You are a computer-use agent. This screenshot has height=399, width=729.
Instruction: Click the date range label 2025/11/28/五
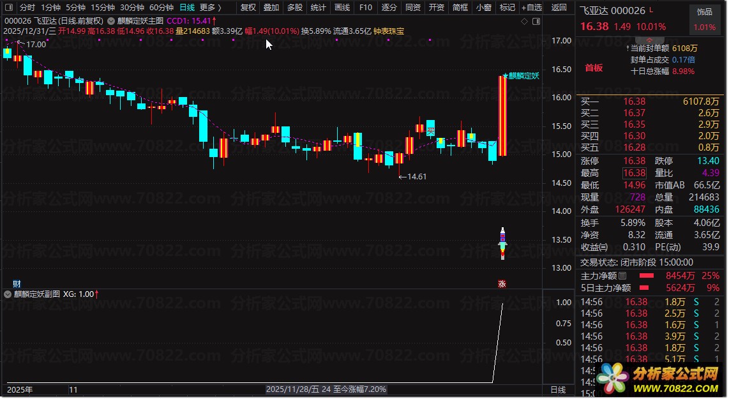(x=292, y=389)
